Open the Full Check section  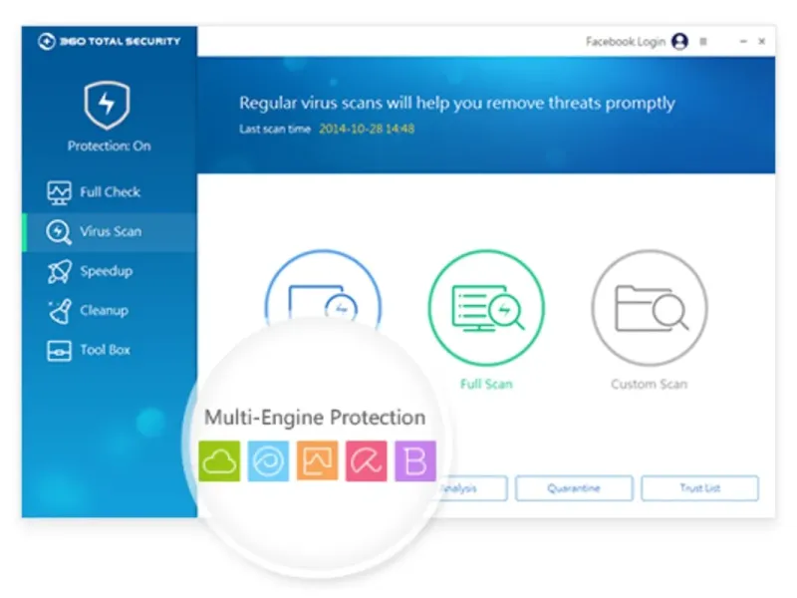click(x=110, y=192)
